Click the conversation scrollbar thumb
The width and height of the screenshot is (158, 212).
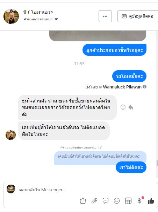pyautogui.click(x=157, y=163)
